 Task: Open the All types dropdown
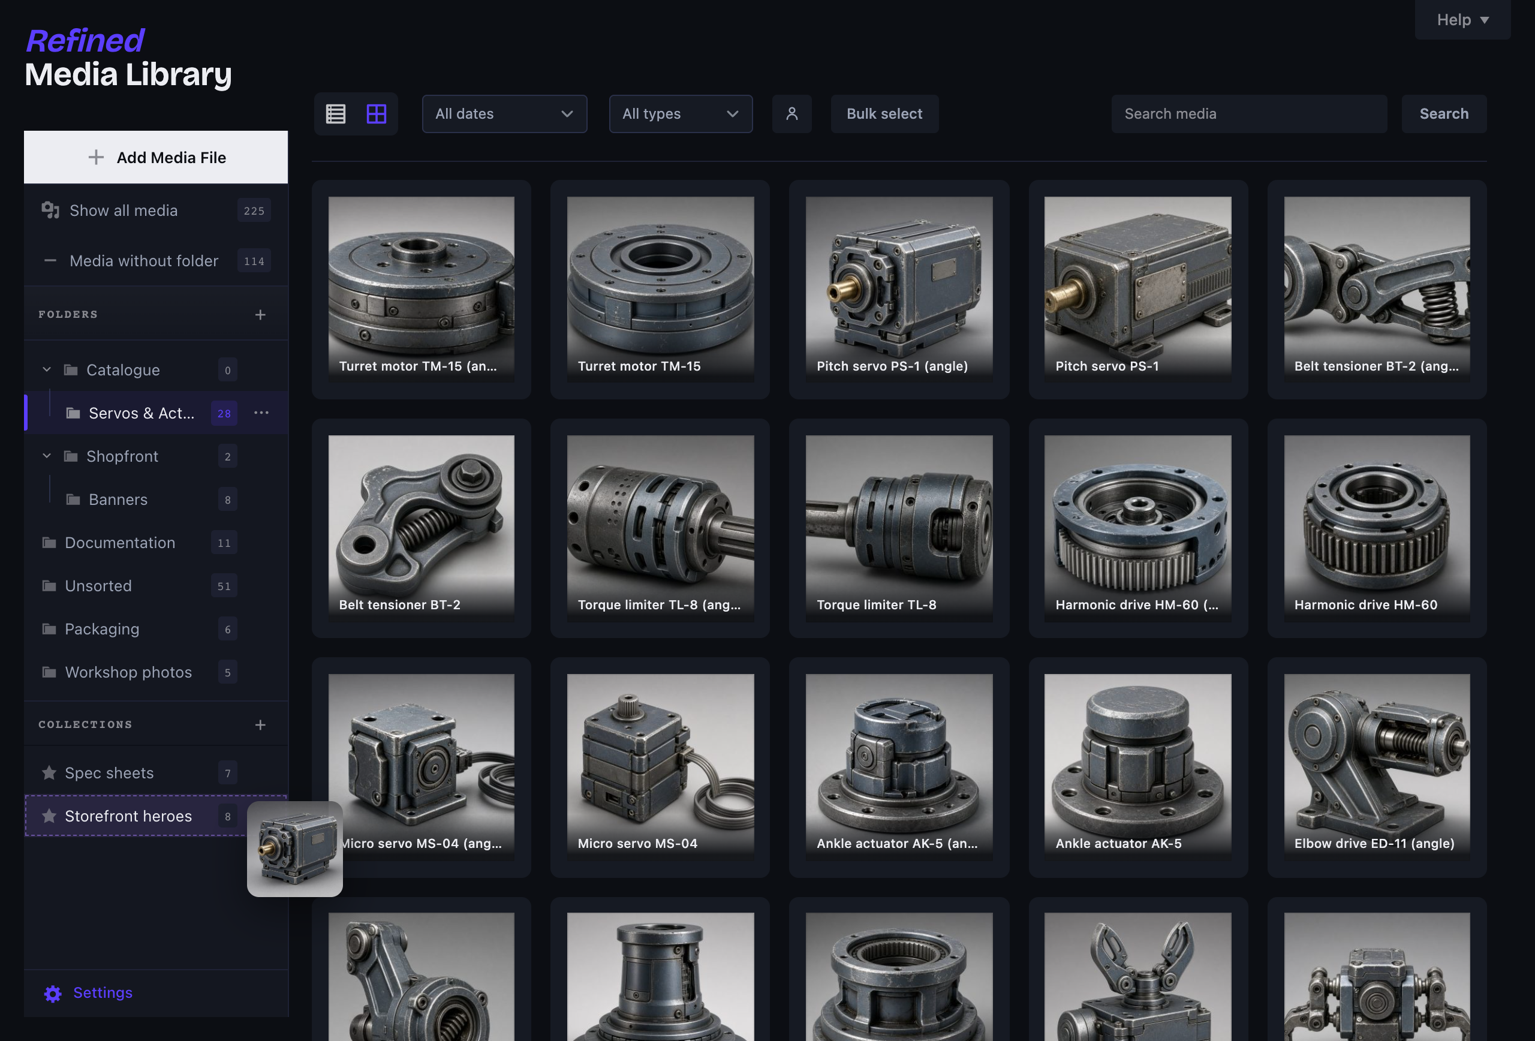click(x=681, y=113)
